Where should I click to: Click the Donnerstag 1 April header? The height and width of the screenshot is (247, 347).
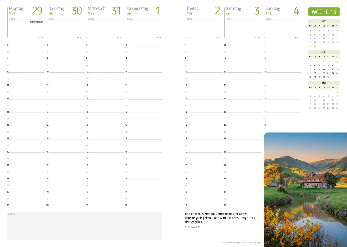tap(144, 11)
